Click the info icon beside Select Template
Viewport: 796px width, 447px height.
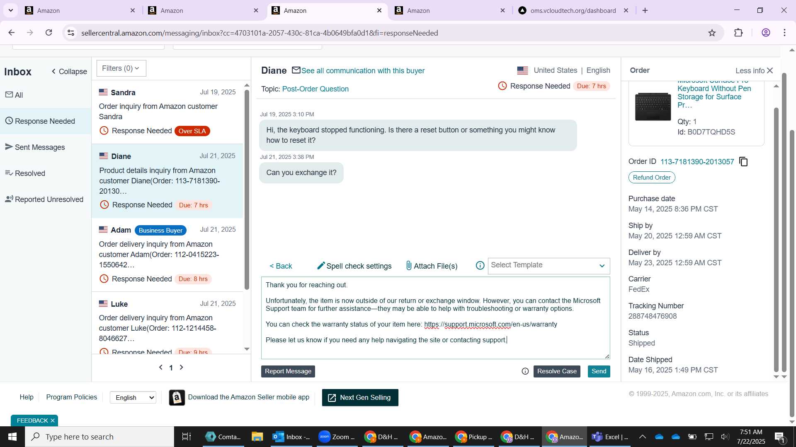(x=480, y=266)
